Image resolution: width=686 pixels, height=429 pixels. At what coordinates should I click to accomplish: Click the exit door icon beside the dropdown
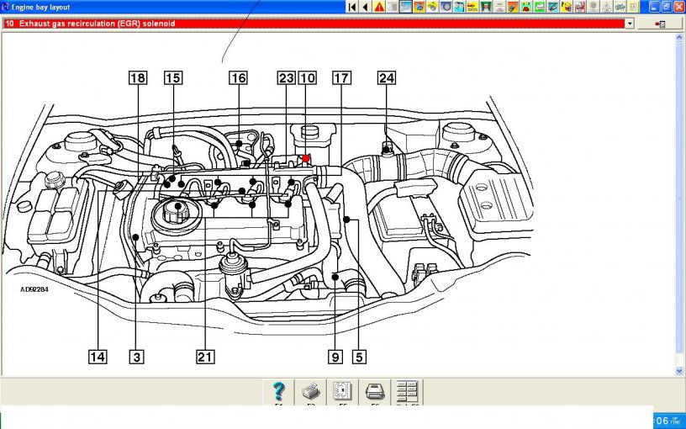pos(661,24)
